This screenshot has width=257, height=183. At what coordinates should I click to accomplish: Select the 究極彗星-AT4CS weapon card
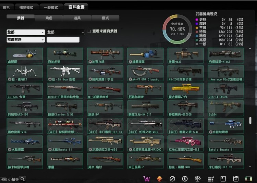point(226,56)
